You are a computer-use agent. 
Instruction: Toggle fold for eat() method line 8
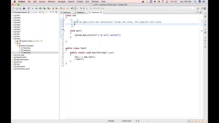[x=65, y=31]
